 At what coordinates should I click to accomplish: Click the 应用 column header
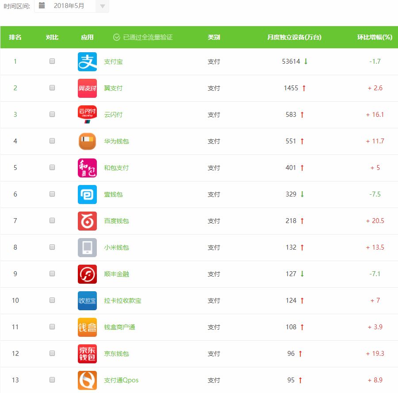click(x=87, y=37)
